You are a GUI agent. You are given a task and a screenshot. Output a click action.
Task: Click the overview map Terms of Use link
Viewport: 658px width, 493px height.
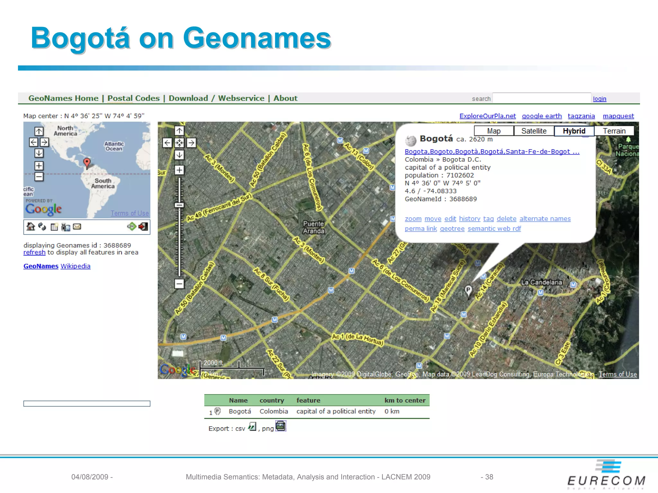(130, 213)
